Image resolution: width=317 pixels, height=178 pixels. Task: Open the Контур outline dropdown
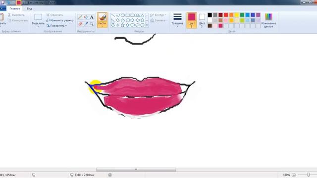(x=158, y=15)
